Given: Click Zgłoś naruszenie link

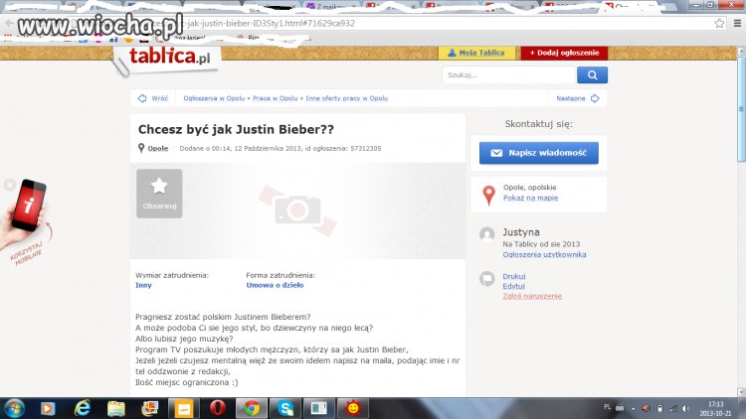Looking at the screenshot, I should click(532, 296).
